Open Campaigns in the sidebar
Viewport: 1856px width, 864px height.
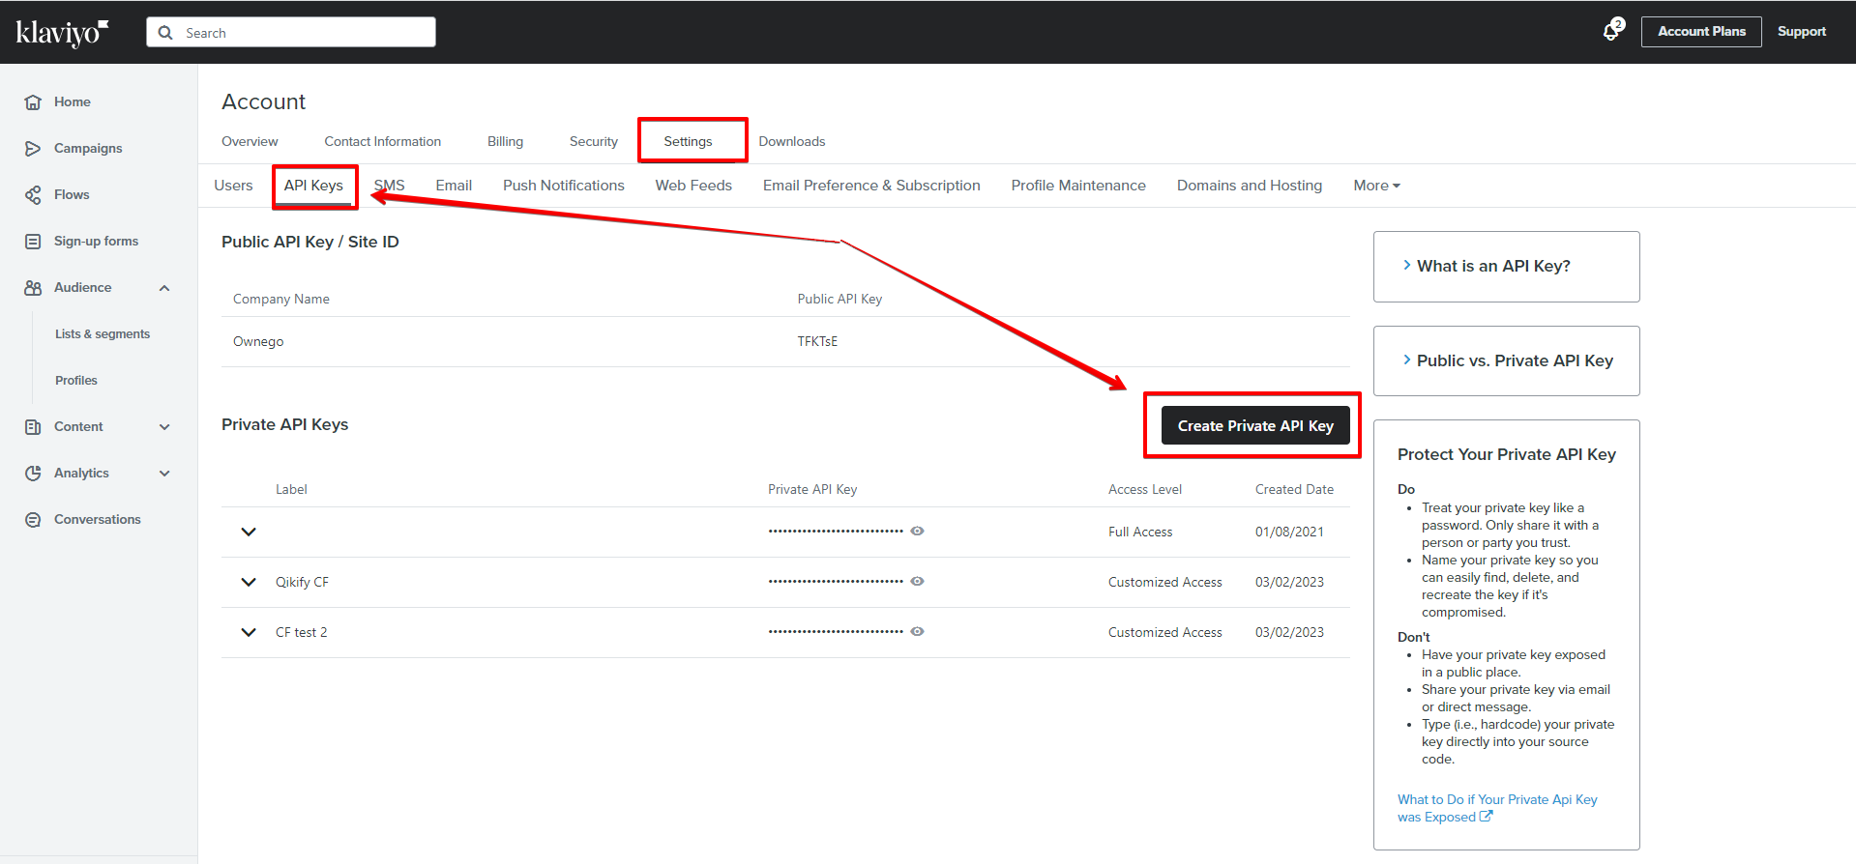(88, 148)
